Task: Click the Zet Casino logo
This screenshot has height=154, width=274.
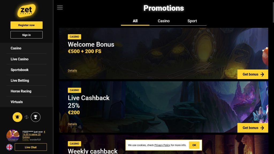Action: click(26, 10)
